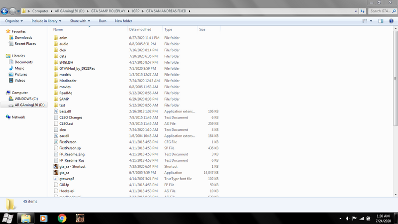This screenshot has width=398, height=224.
Task: Open the Organize menu
Action: [x=14, y=21]
